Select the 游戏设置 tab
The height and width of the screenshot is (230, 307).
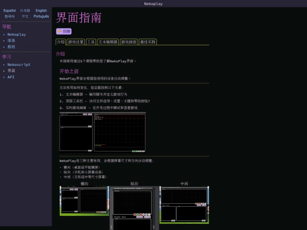coord(76,42)
